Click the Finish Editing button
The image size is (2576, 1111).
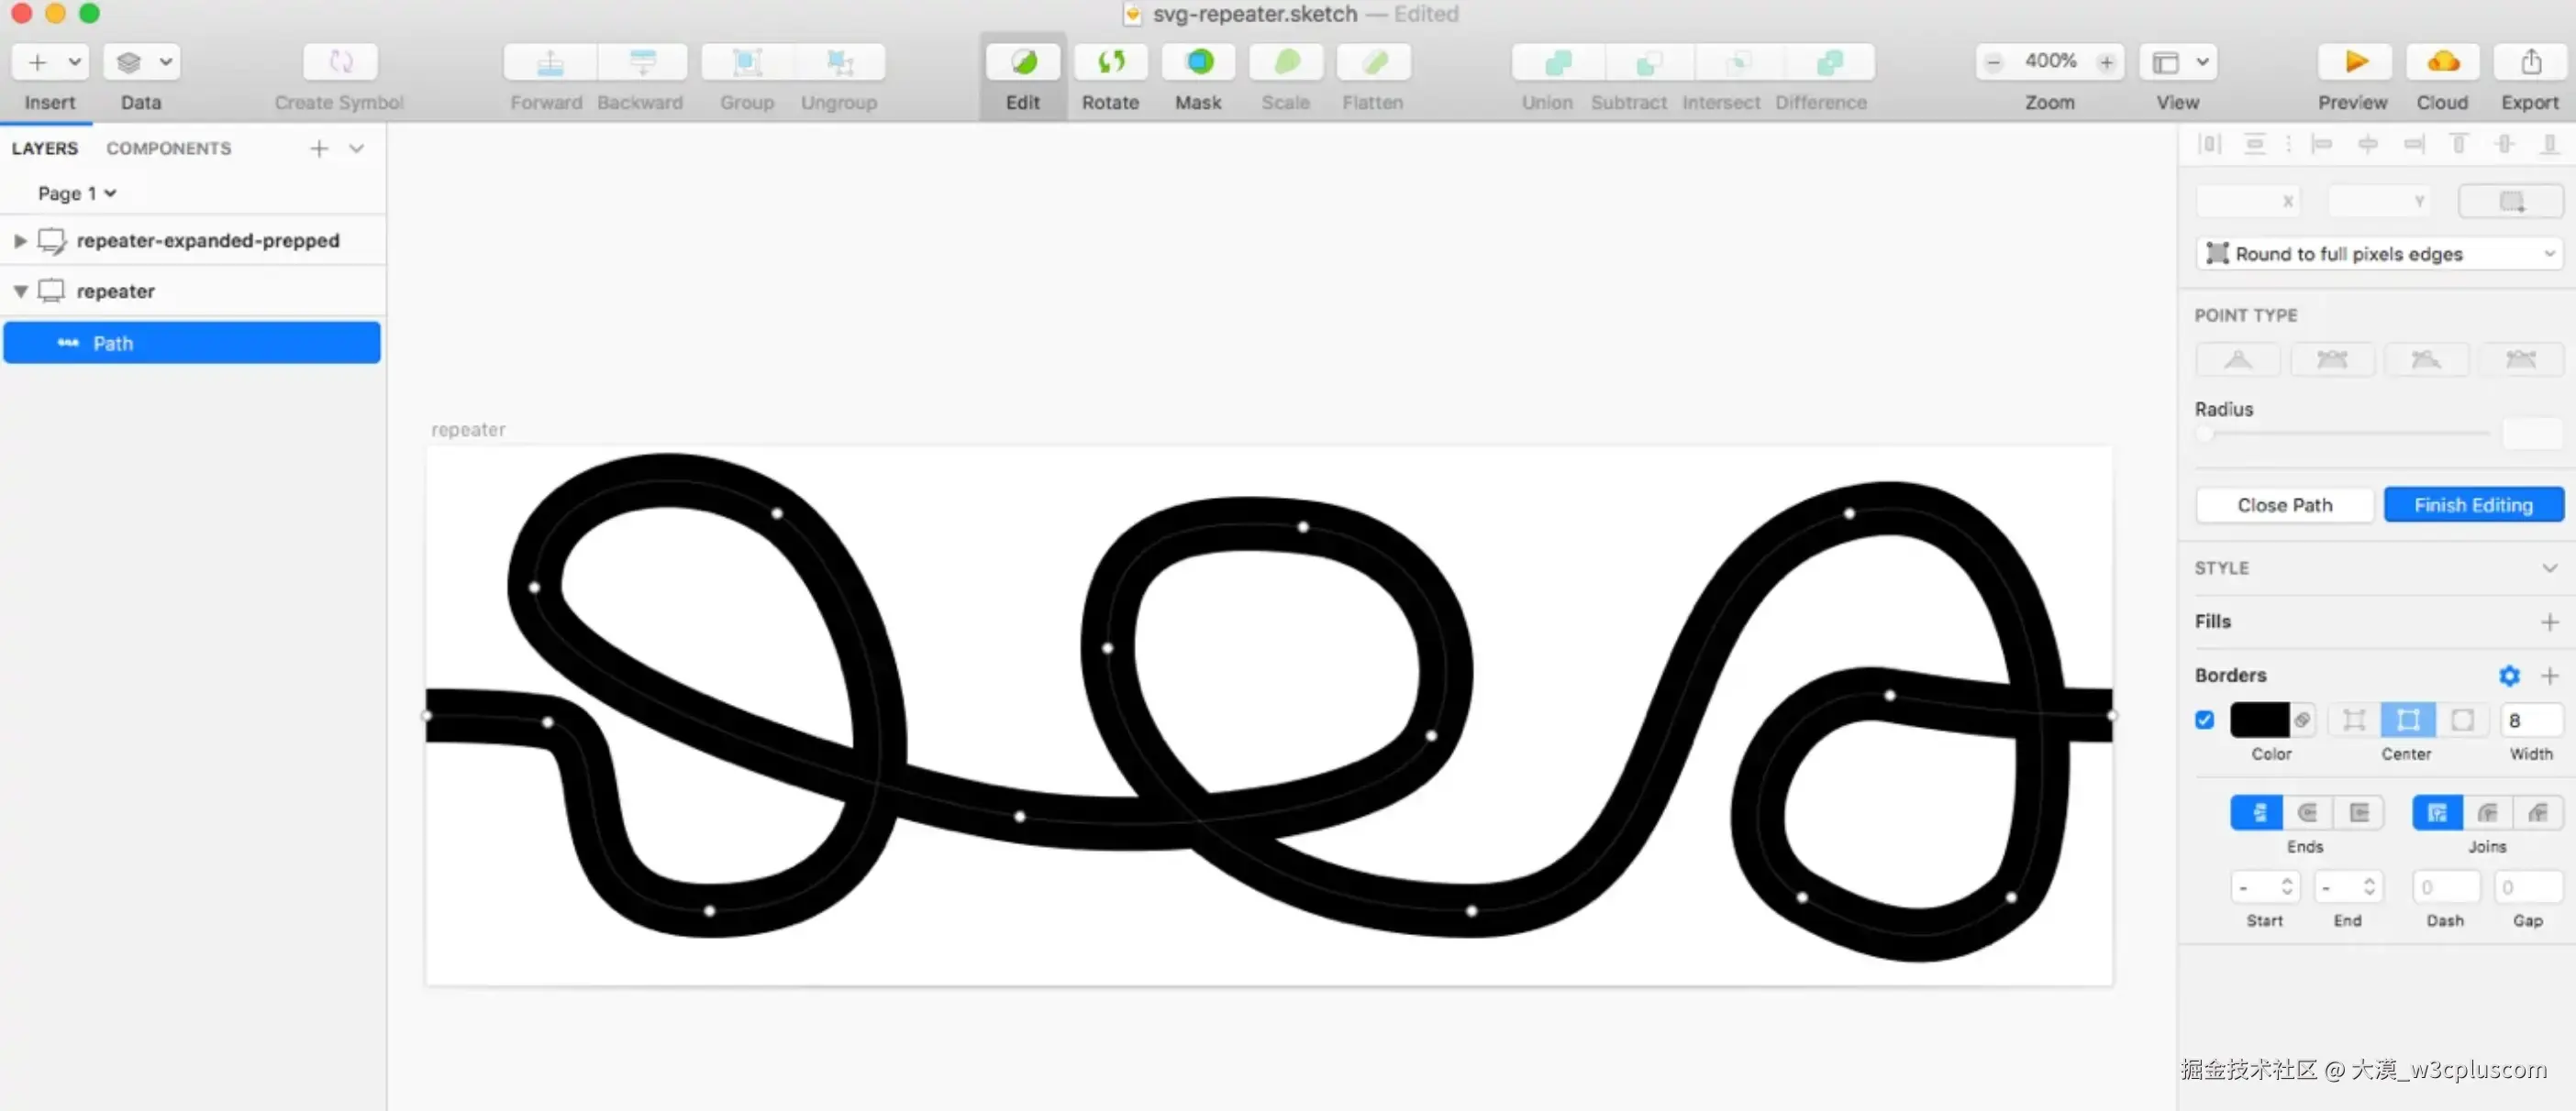pyautogui.click(x=2472, y=504)
